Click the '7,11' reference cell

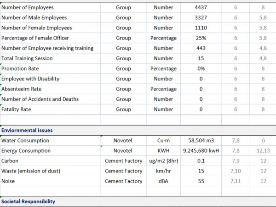[236, 182]
